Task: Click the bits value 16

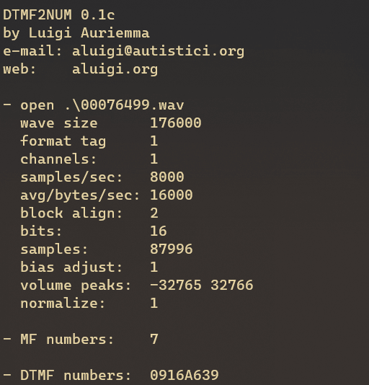Action: (x=159, y=231)
